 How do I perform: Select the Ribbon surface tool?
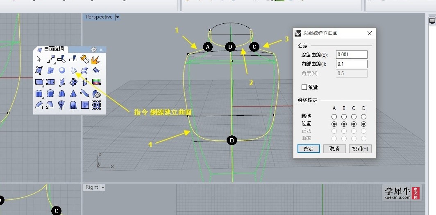point(84,93)
